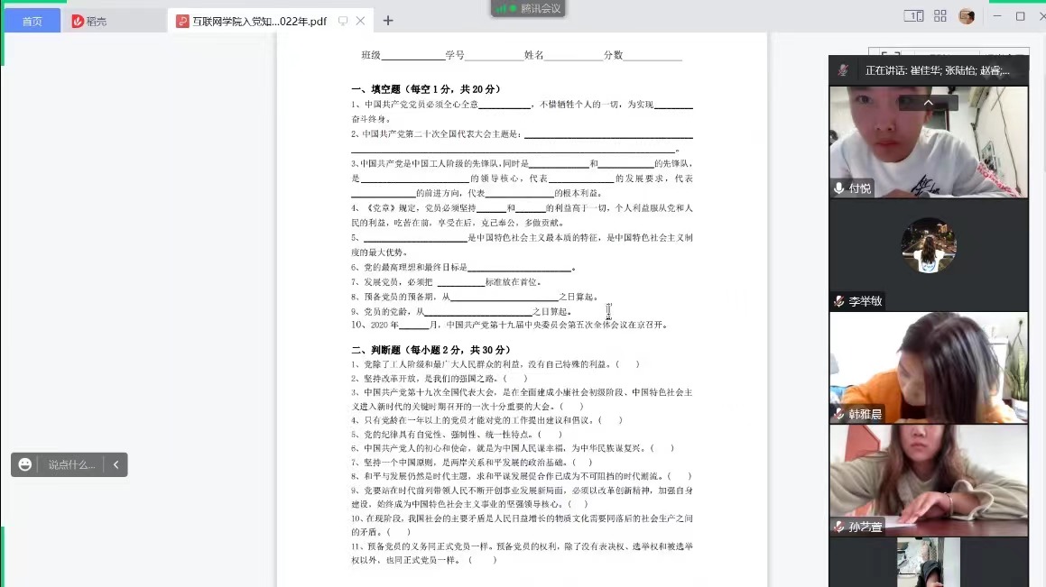Click question 10 beginning 2020年
Image resolution: width=1046 pixels, height=587 pixels.
pos(510,326)
